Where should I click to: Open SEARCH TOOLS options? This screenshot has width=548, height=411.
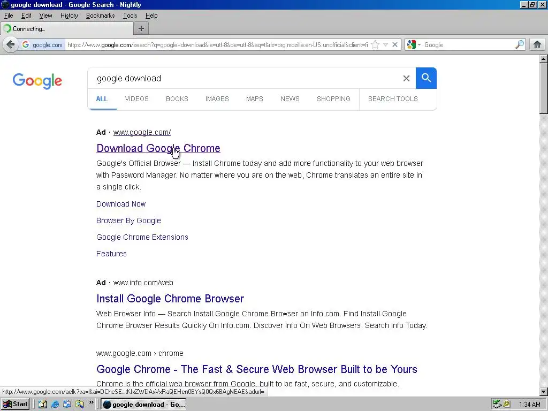(393, 99)
